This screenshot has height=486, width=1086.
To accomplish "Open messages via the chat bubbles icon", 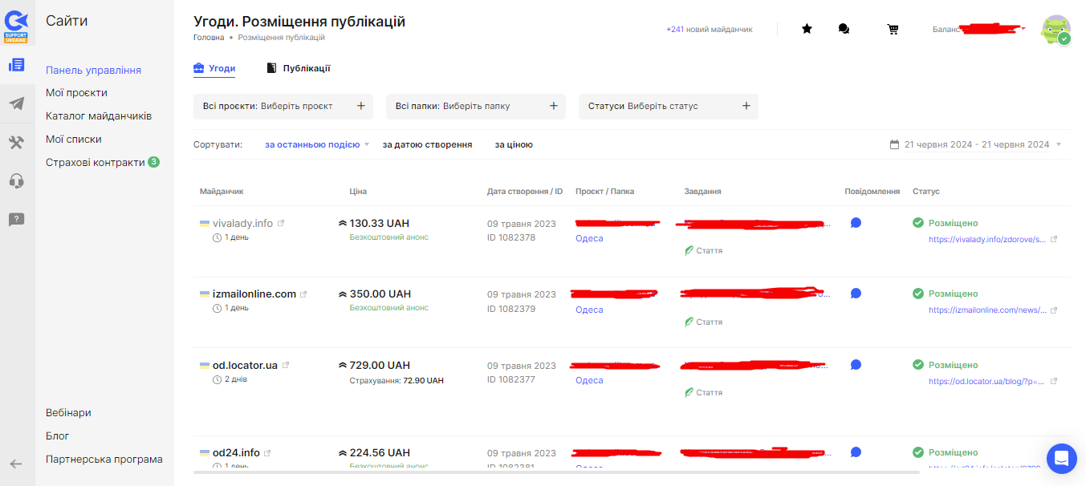I will [x=844, y=29].
